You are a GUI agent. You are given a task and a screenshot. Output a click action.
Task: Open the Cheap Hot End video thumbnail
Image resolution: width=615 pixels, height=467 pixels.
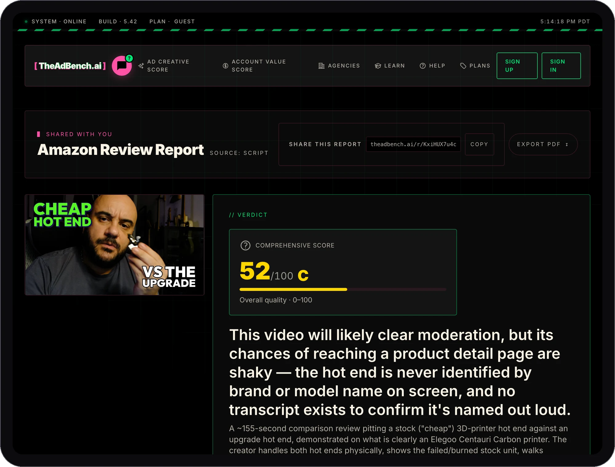pyautogui.click(x=114, y=245)
